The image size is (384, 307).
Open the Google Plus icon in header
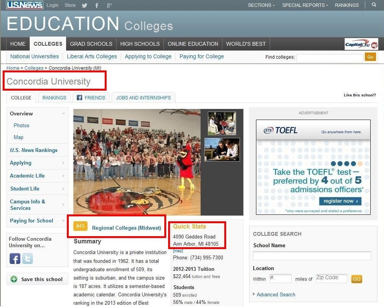[109, 5]
